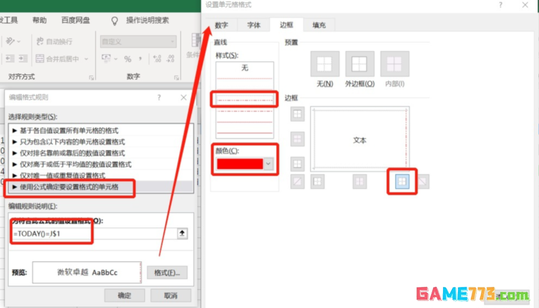The image size is (539, 308).
Task: Click the range selector icon beside formula box
Action: (x=182, y=233)
